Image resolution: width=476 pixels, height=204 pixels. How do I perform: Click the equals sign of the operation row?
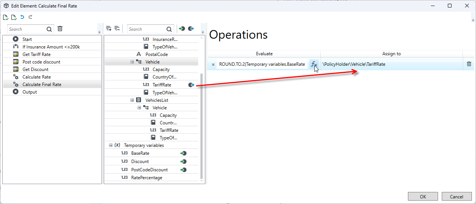click(213, 64)
